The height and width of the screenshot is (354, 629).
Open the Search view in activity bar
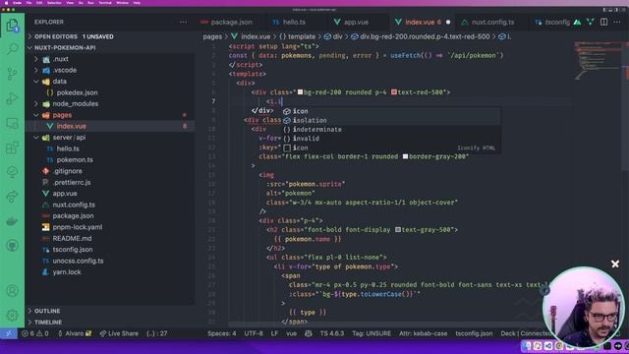tap(13, 49)
